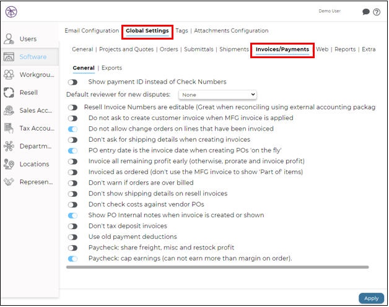This screenshot has width=389, height=307.
Task: Open the chat bubble icon
Action: click(x=365, y=12)
